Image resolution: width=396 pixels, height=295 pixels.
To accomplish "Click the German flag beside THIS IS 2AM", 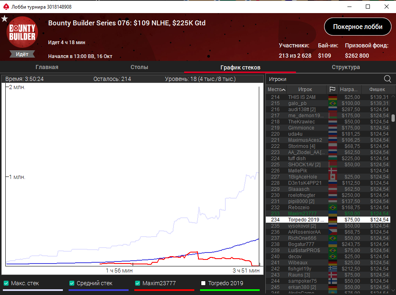I will click(x=333, y=97).
